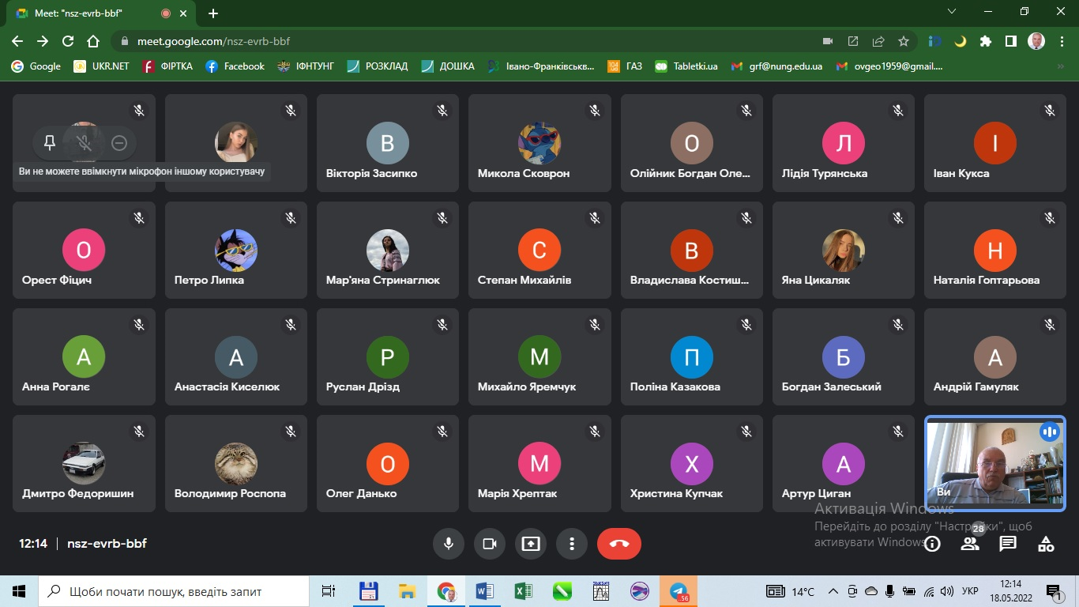Click the name Поліна Казакова
Viewport: 1079px width, 607px height.
click(x=675, y=386)
